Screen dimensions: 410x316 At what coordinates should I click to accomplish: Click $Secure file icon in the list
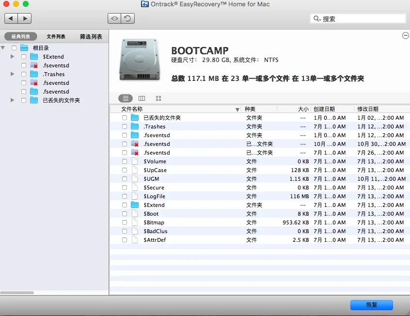(135, 188)
